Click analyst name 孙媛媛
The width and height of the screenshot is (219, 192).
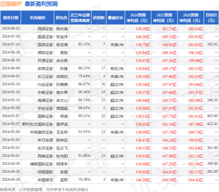62,84
